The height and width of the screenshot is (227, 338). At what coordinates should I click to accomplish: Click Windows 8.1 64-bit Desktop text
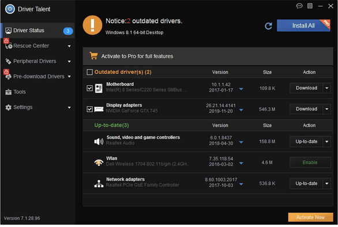(134, 32)
